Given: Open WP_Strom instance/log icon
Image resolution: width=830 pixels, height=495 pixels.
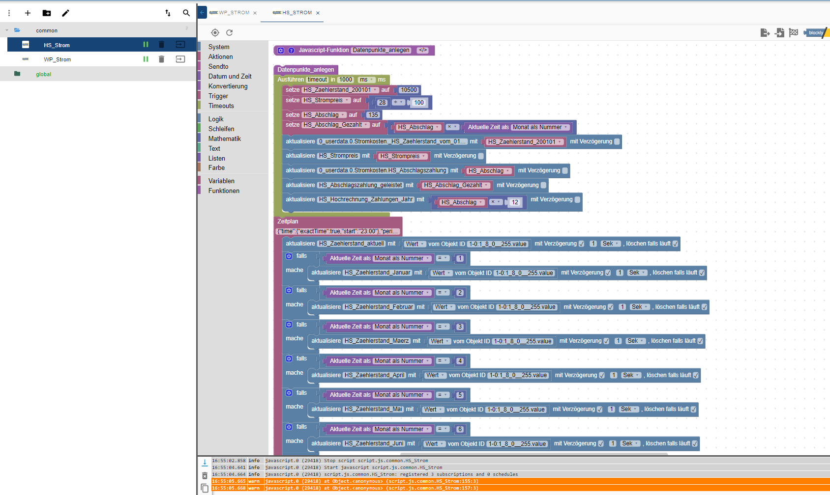Looking at the screenshot, I should [180, 59].
